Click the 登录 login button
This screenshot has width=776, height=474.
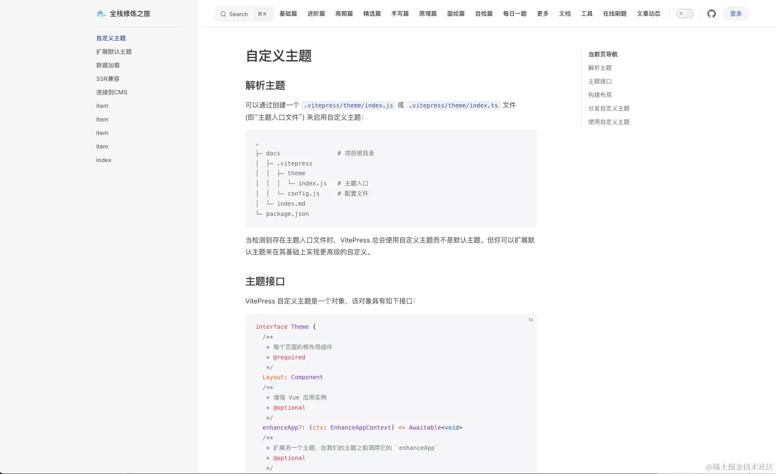[736, 14]
